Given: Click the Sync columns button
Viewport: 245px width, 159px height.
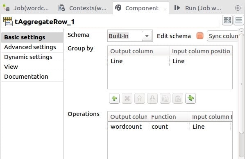Looking at the screenshot, I should click(x=222, y=36).
